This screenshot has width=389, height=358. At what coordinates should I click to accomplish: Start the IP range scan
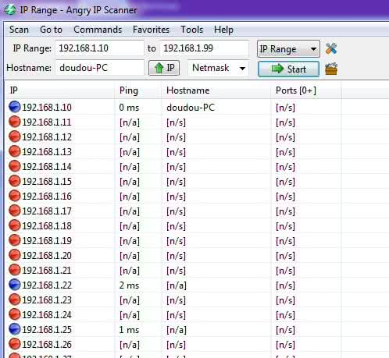[288, 69]
